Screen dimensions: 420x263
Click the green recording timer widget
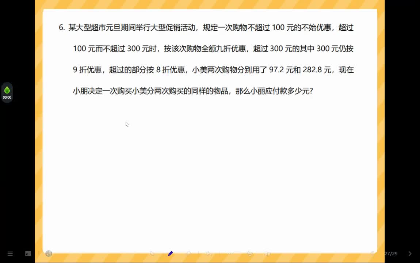7,93
